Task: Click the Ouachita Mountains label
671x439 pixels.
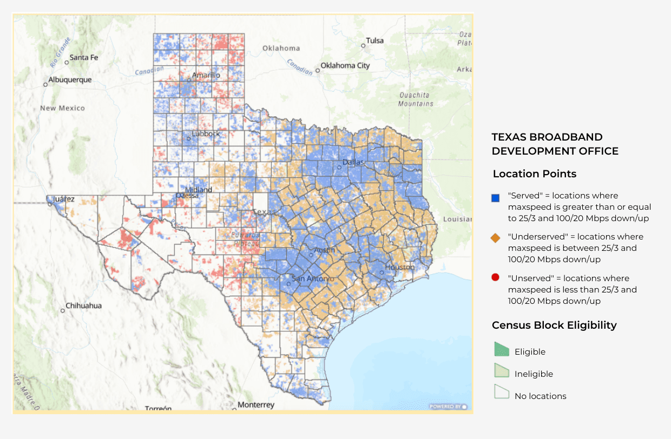Action: pyautogui.click(x=416, y=99)
